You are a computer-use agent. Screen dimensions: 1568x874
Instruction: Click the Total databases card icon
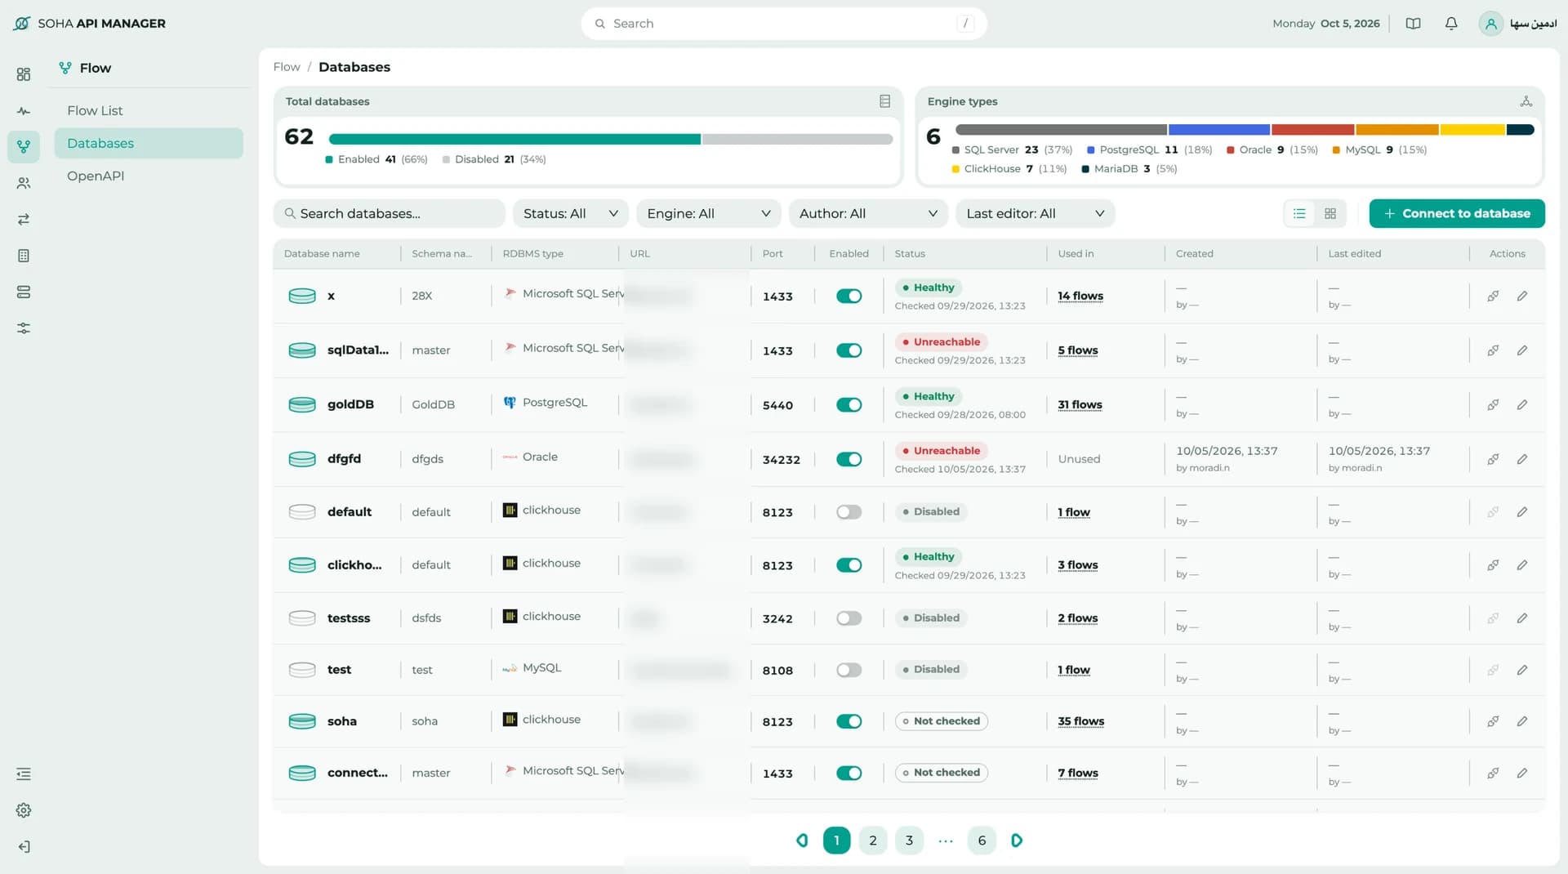coord(884,101)
